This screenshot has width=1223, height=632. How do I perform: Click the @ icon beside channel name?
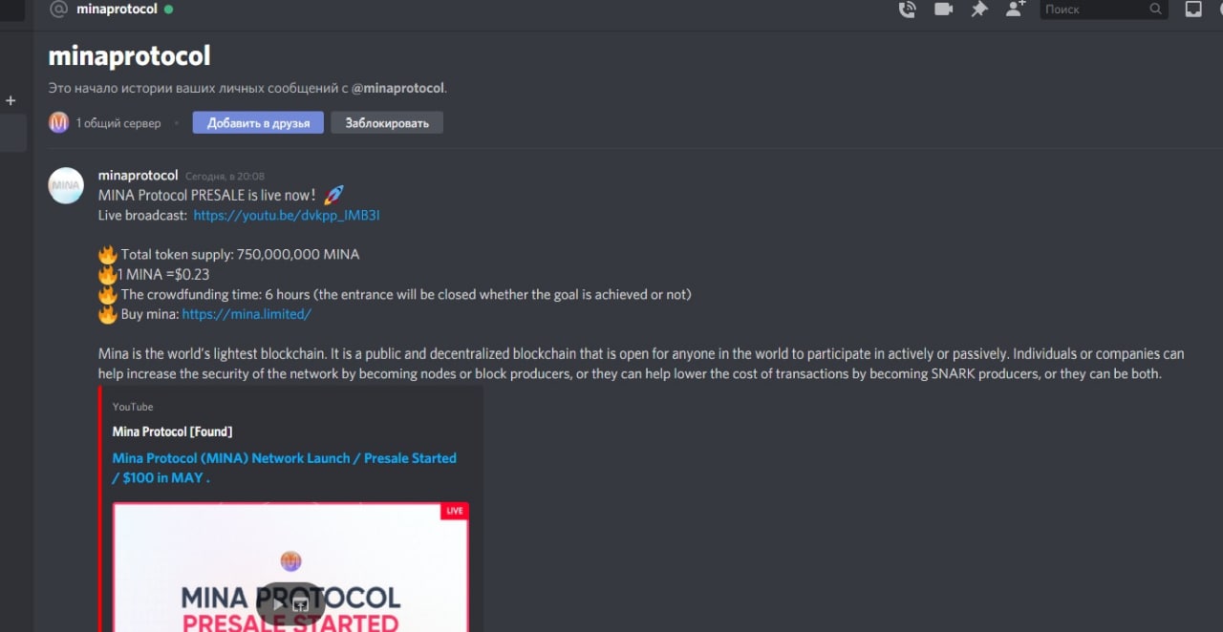pos(59,10)
